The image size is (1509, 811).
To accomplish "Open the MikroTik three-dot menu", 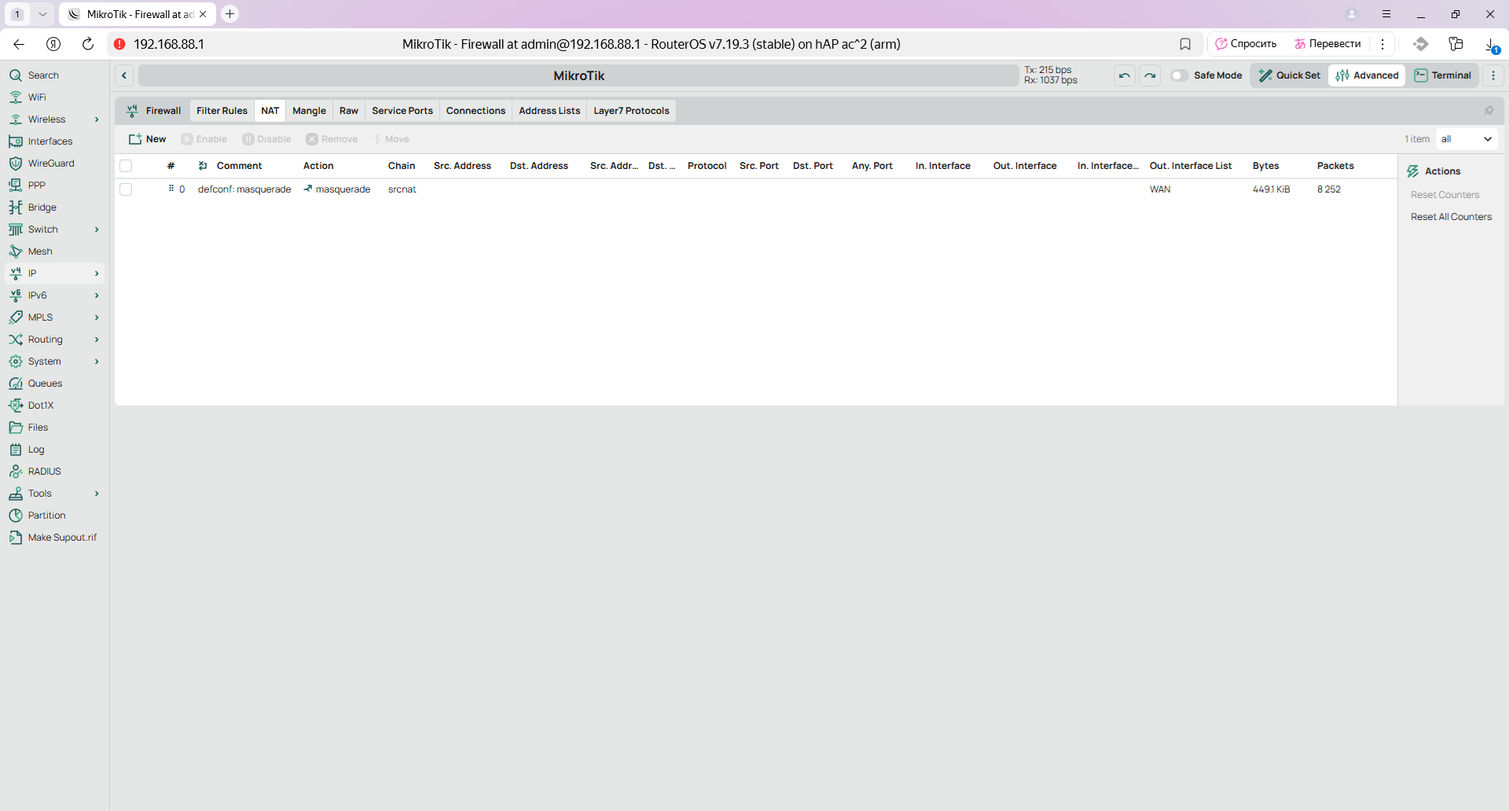I will [1493, 75].
